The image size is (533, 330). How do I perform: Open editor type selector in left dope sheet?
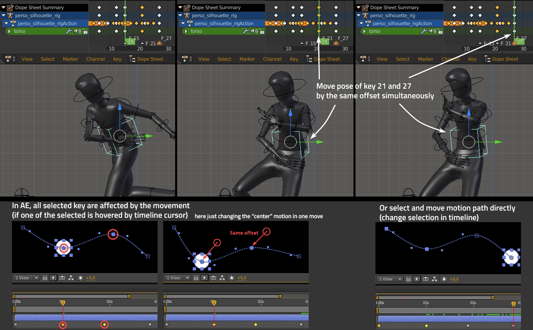pyautogui.click(x=10, y=59)
